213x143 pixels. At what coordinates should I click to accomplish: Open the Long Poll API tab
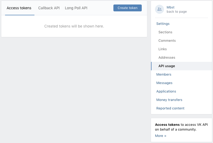76,8
